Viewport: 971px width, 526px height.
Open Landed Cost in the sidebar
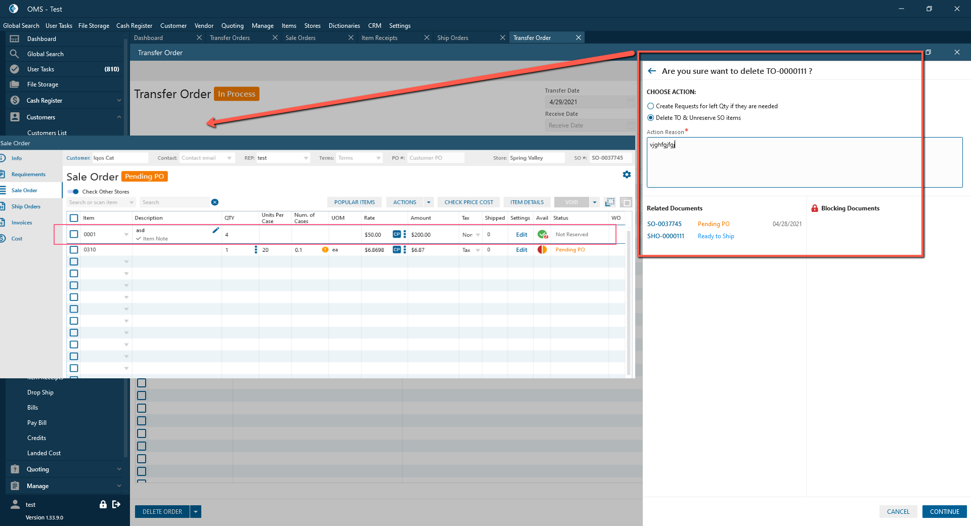click(44, 453)
